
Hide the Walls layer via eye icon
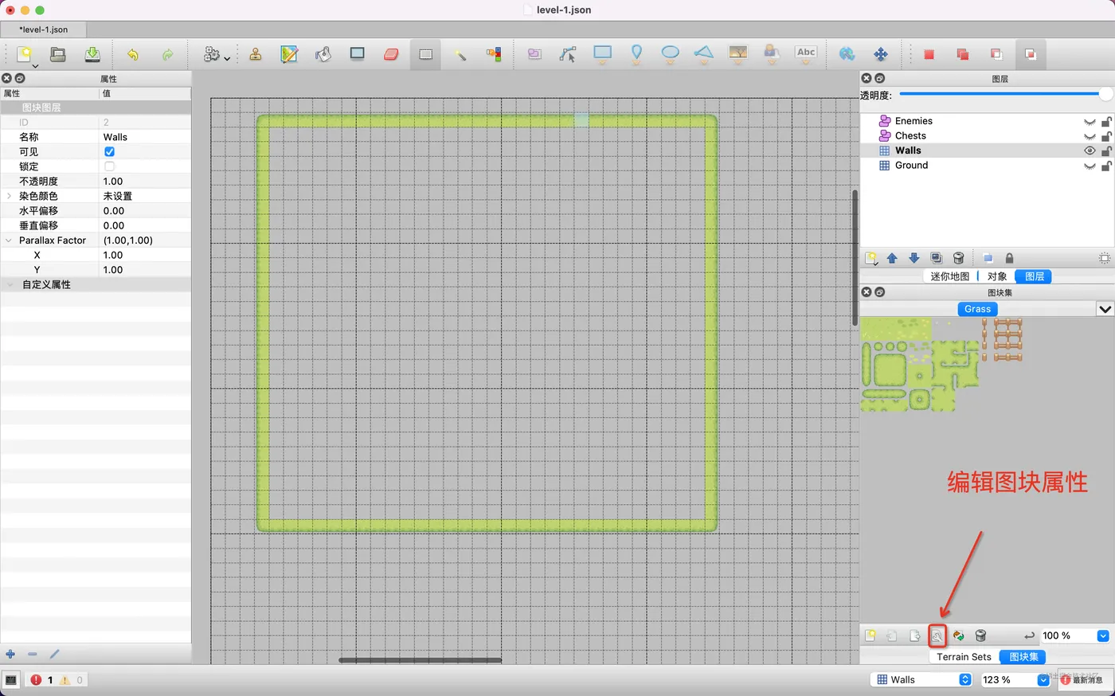click(1090, 151)
